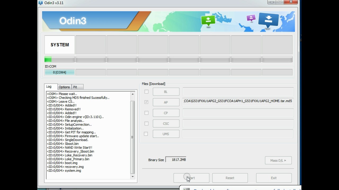Select log line 'Loke_Recovery.bin'
The height and width of the screenshot is (190, 339).
click(x=70, y=155)
